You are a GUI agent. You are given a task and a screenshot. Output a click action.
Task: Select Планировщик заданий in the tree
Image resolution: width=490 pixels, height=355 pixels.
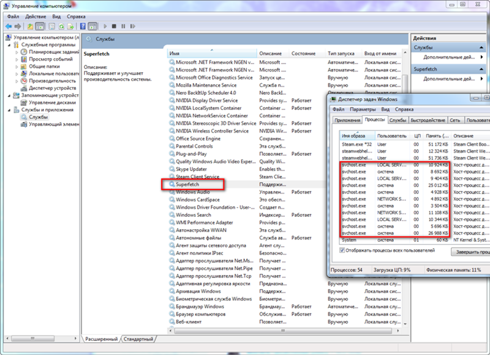pyautogui.click(x=54, y=52)
